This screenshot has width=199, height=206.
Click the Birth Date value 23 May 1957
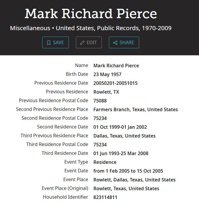pyautogui.click(x=107, y=74)
